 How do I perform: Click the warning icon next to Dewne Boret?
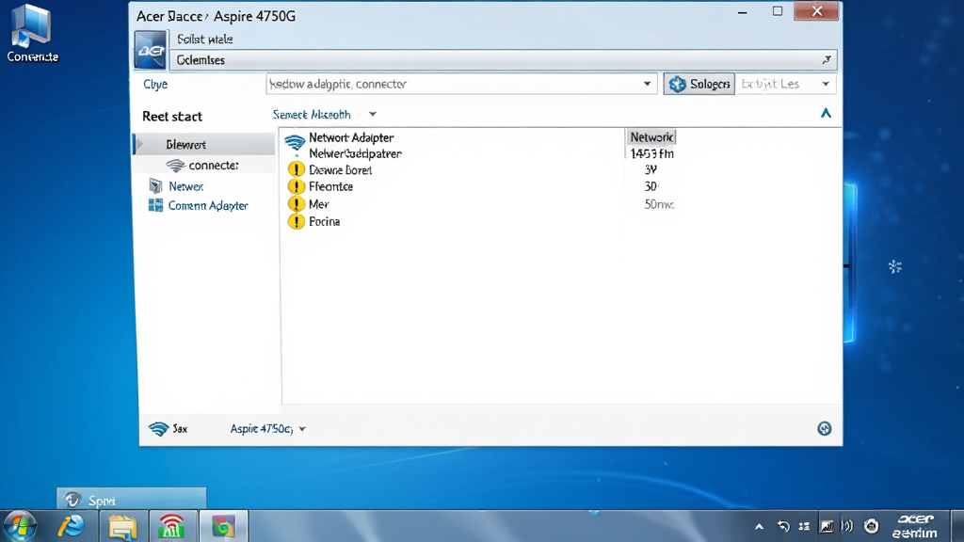click(297, 169)
